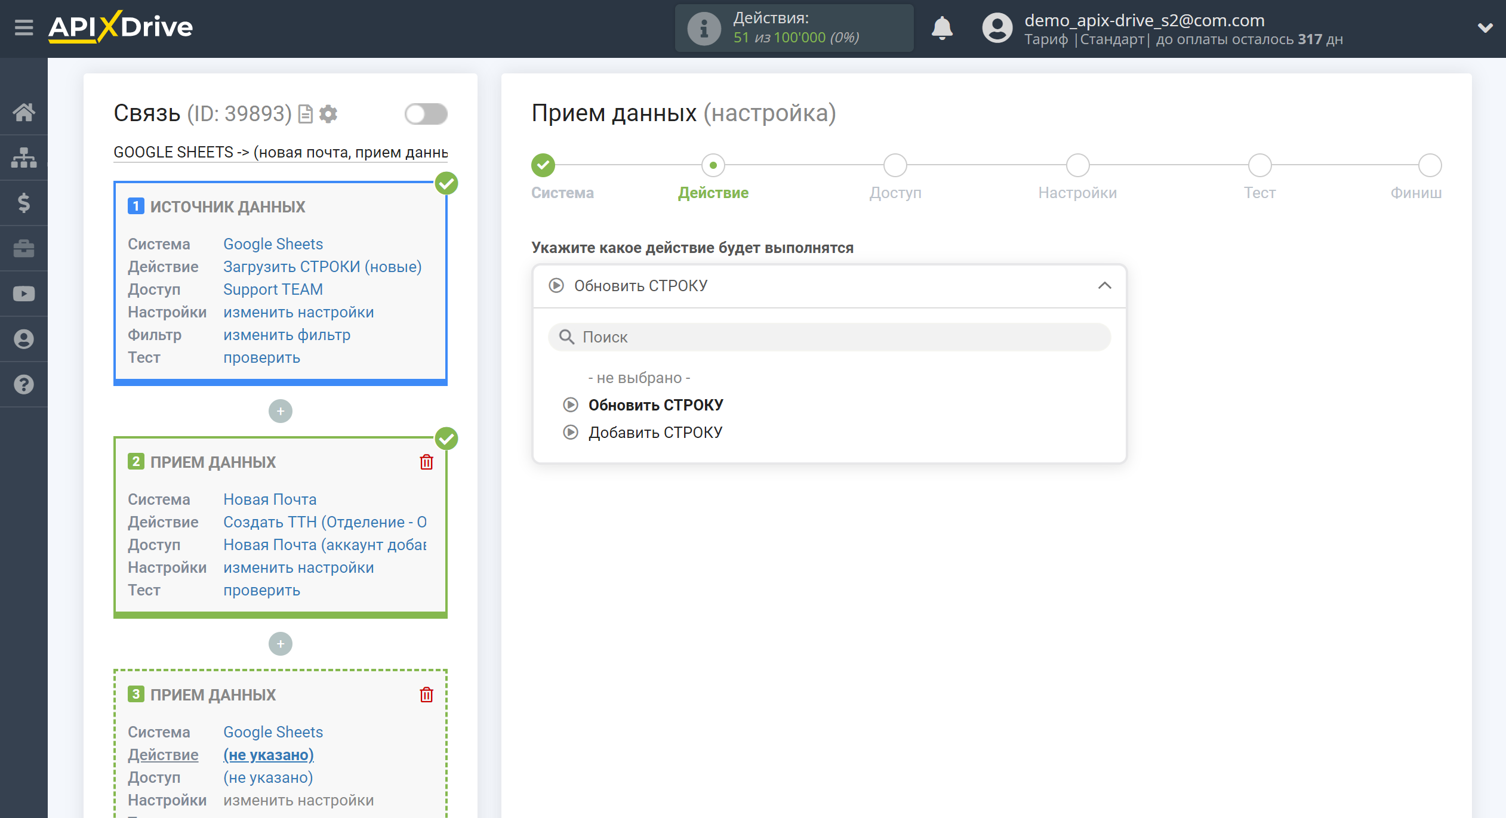Open video tutorials icon in sidebar
The image size is (1506, 818).
pyautogui.click(x=24, y=294)
